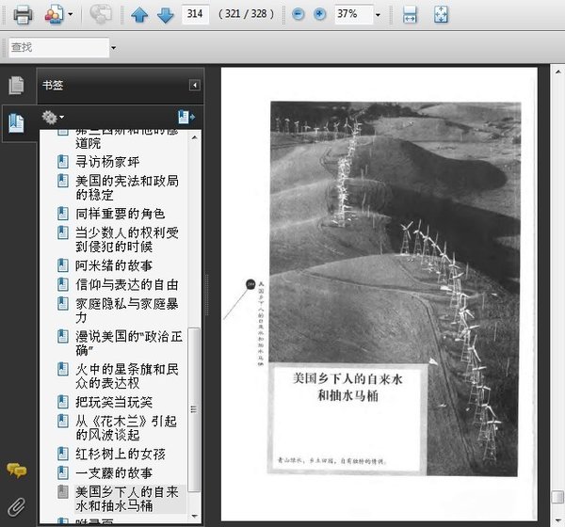
Task: Open the page thumbnails panel
Action: 16,86
